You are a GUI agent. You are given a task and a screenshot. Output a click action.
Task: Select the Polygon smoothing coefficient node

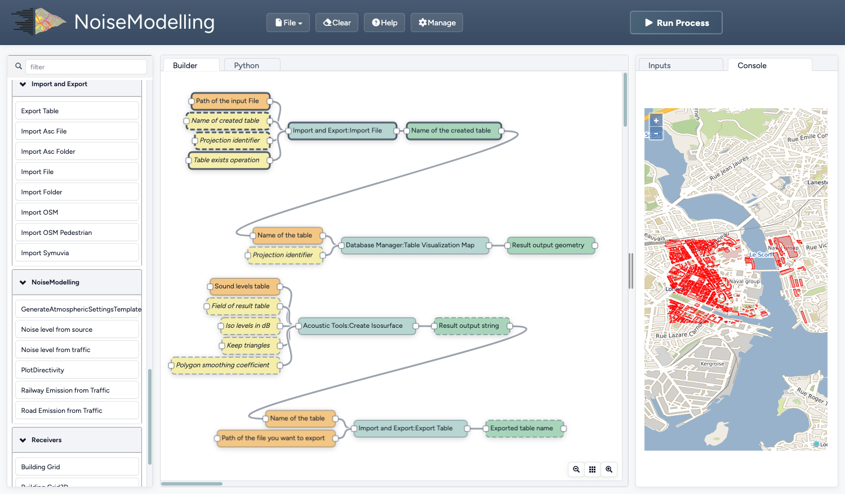(x=225, y=366)
